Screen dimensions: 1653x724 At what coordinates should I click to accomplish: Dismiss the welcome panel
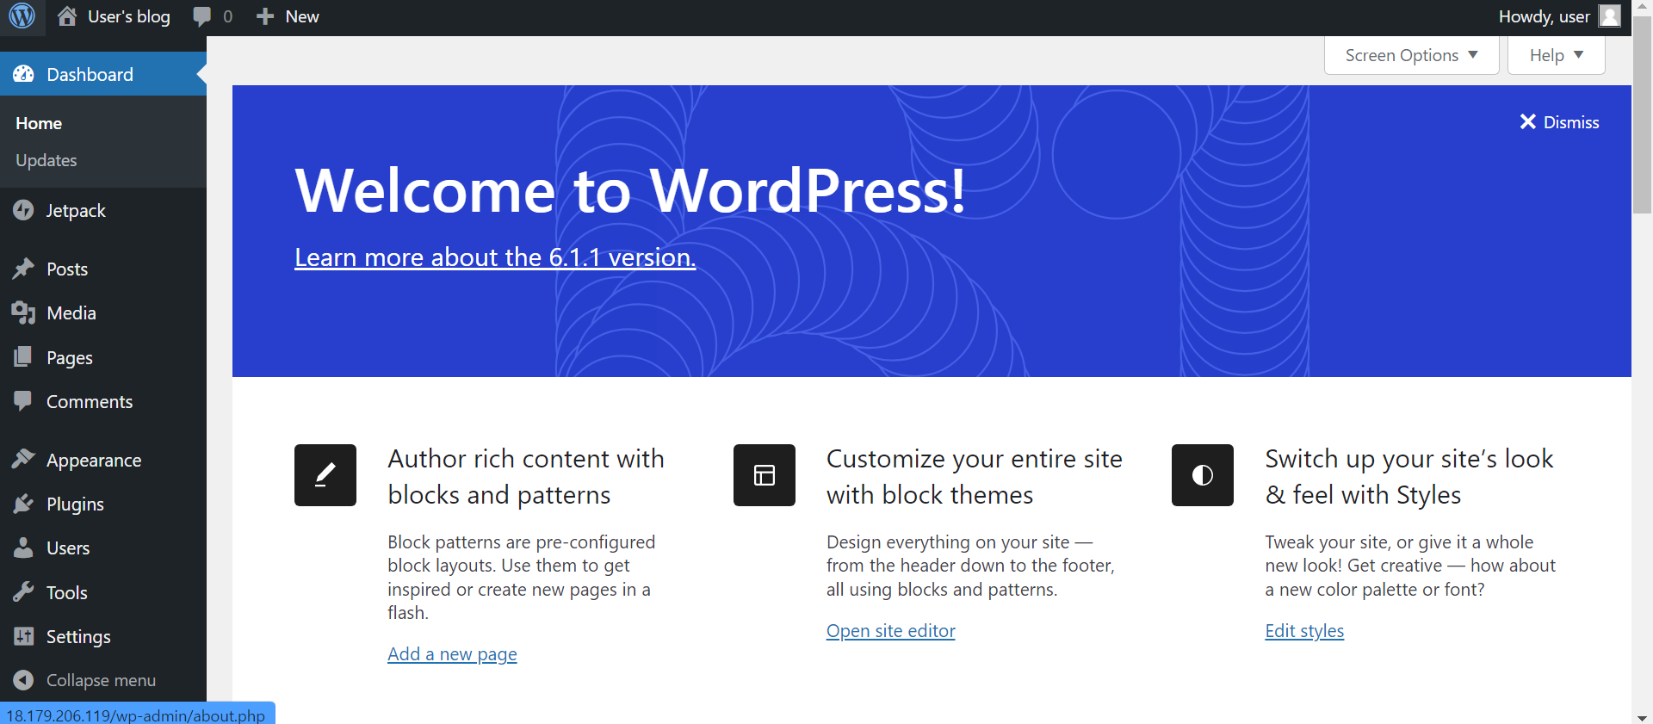coord(1559,122)
